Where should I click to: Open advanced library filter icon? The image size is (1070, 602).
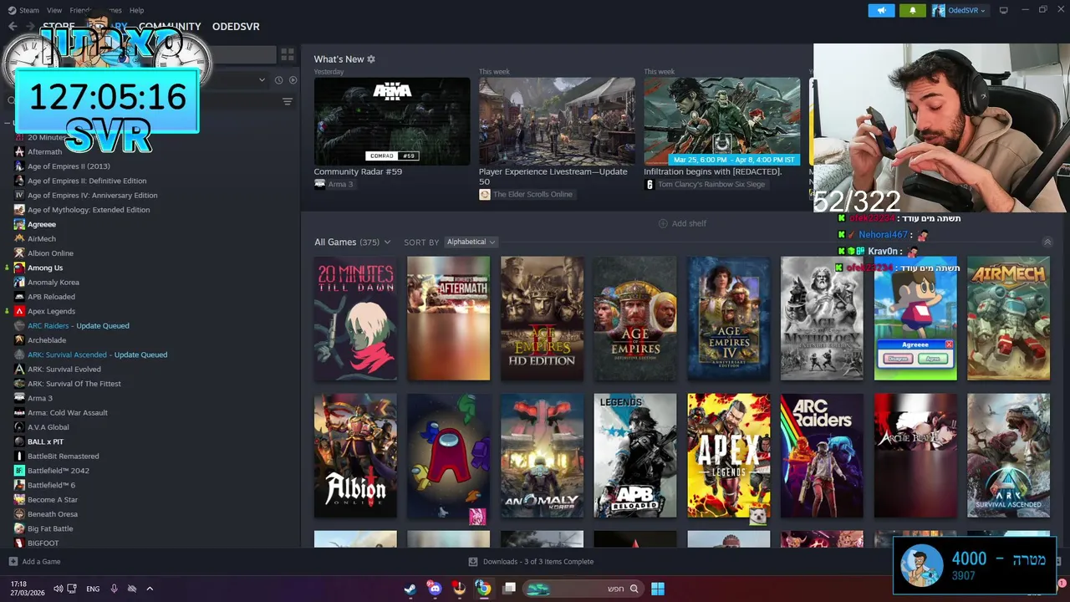(x=288, y=102)
